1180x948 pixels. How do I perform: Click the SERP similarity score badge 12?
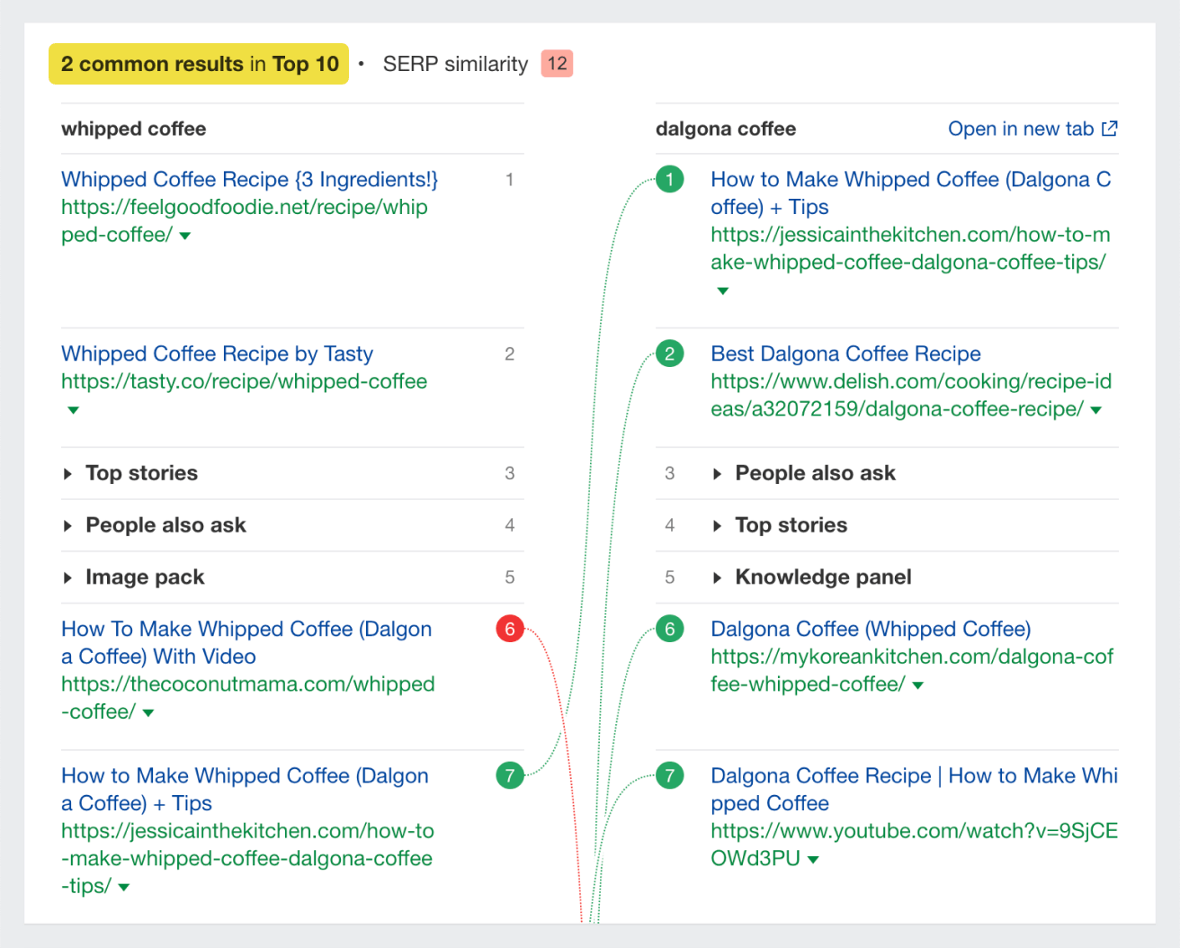click(x=557, y=64)
